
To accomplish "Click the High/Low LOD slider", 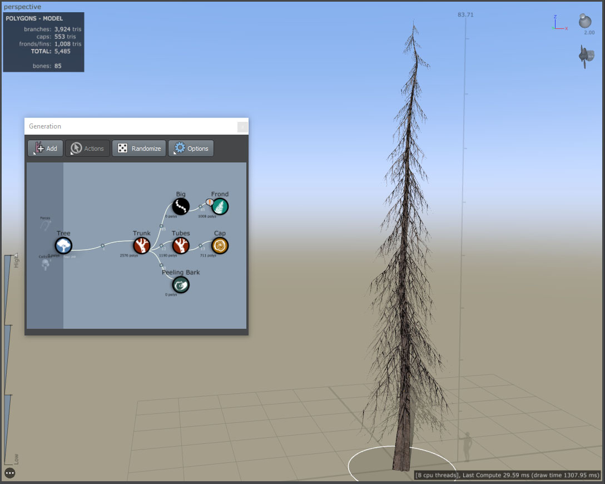I will [11, 359].
